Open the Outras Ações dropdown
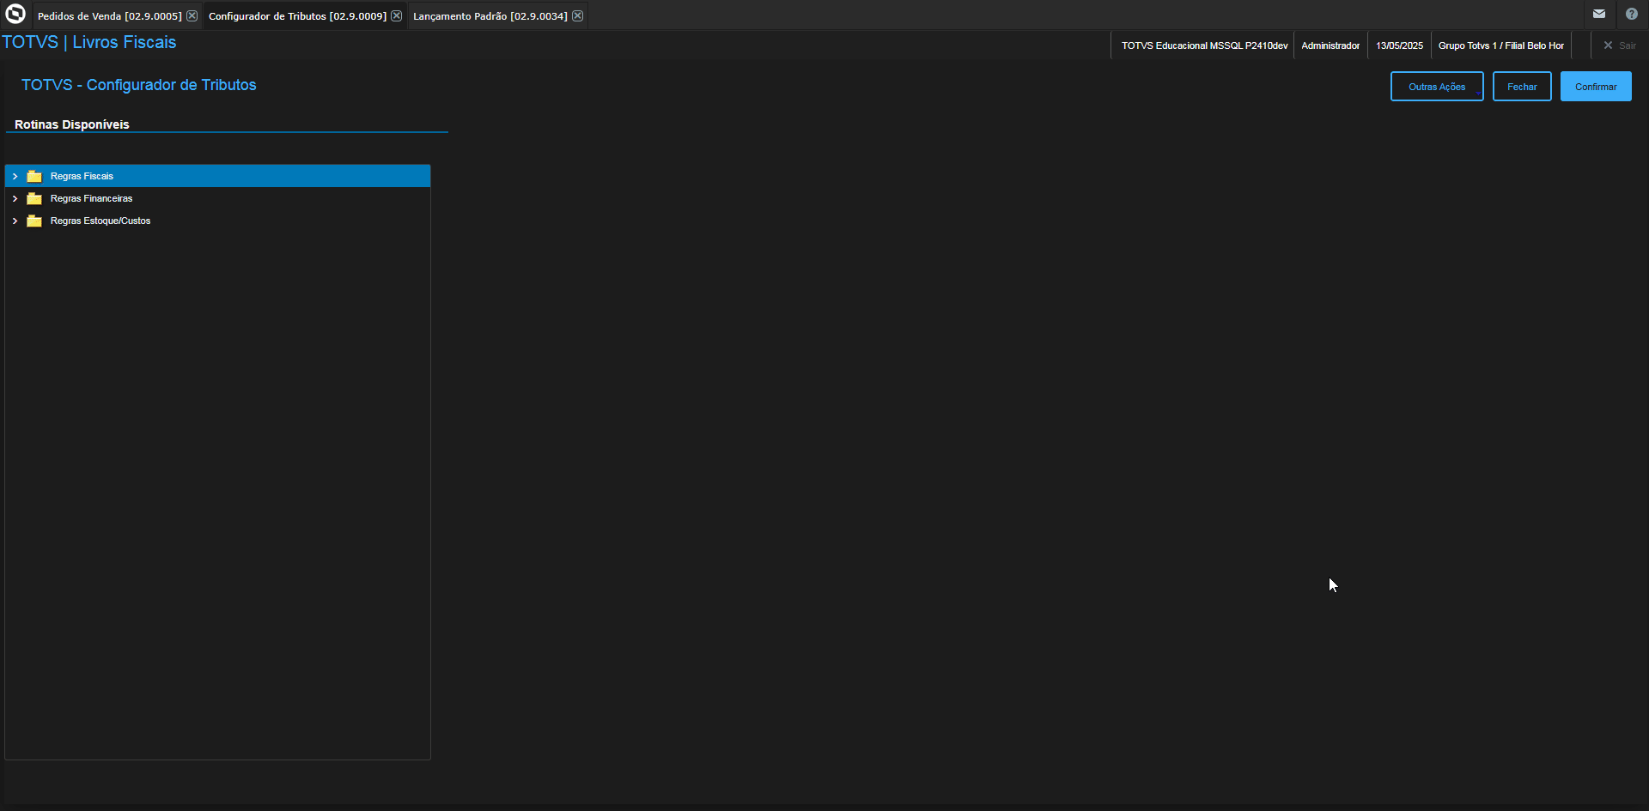1649x811 pixels. (x=1437, y=87)
